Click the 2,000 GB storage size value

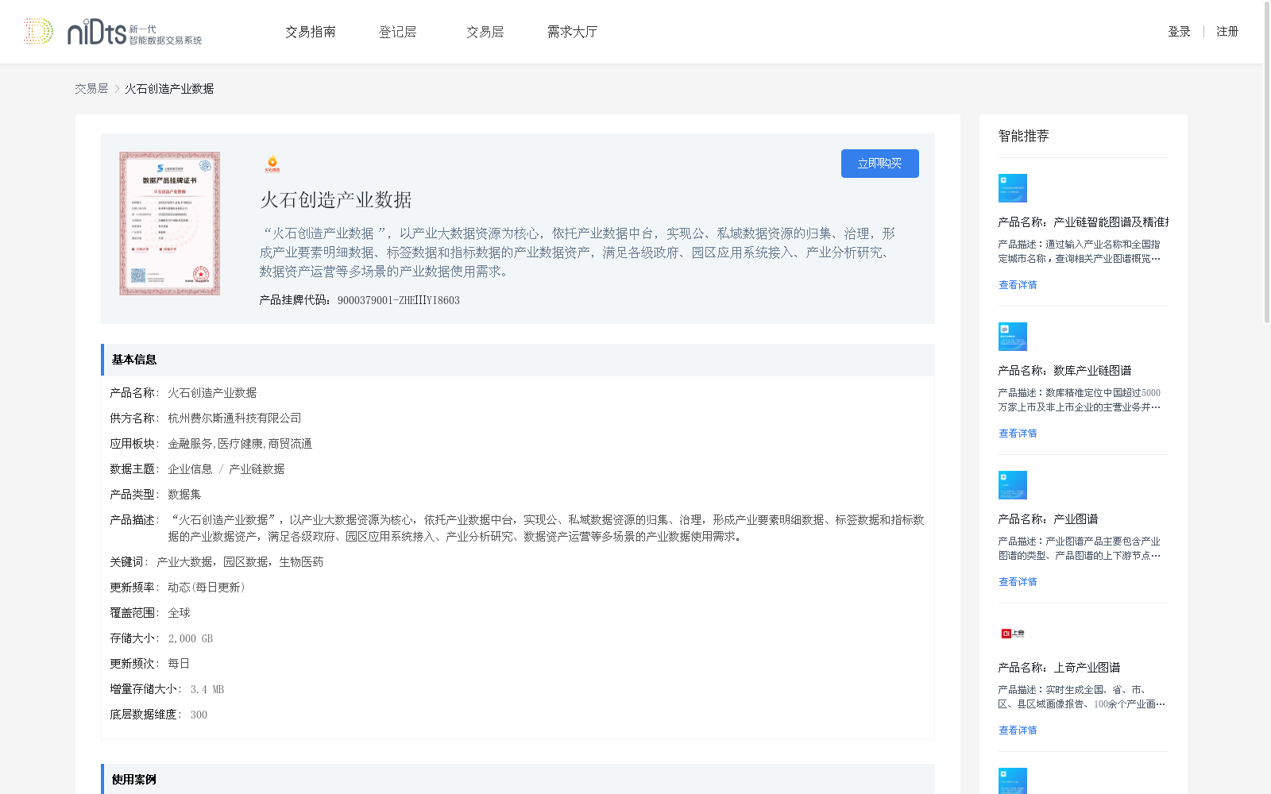tap(190, 638)
